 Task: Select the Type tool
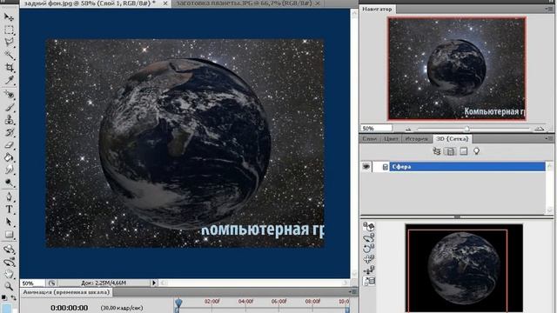(x=9, y=210)
